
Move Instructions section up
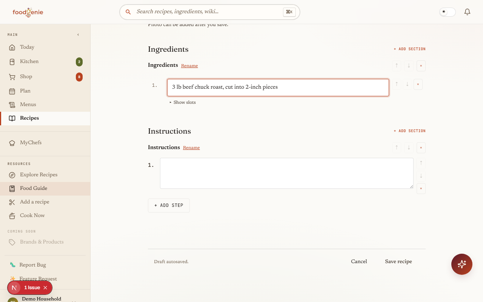click(x=397, y=148)
